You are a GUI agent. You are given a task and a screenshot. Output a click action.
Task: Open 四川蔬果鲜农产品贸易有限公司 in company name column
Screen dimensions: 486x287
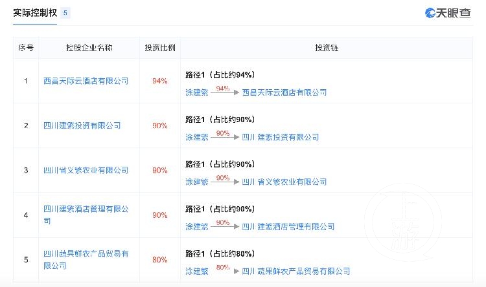[86, 259]
